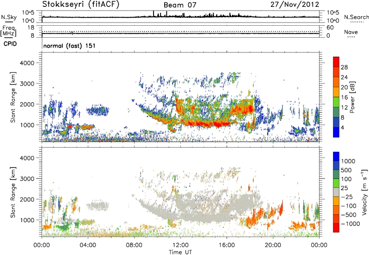Click the 04:00 time tick label
The width and height of the screenshot is (369, 255).
click(x=88, y=245)
